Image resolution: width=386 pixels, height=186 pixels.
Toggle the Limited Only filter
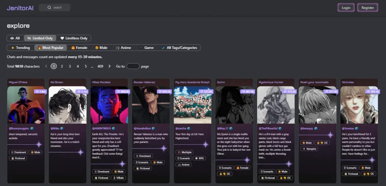[x=40, y=38]
